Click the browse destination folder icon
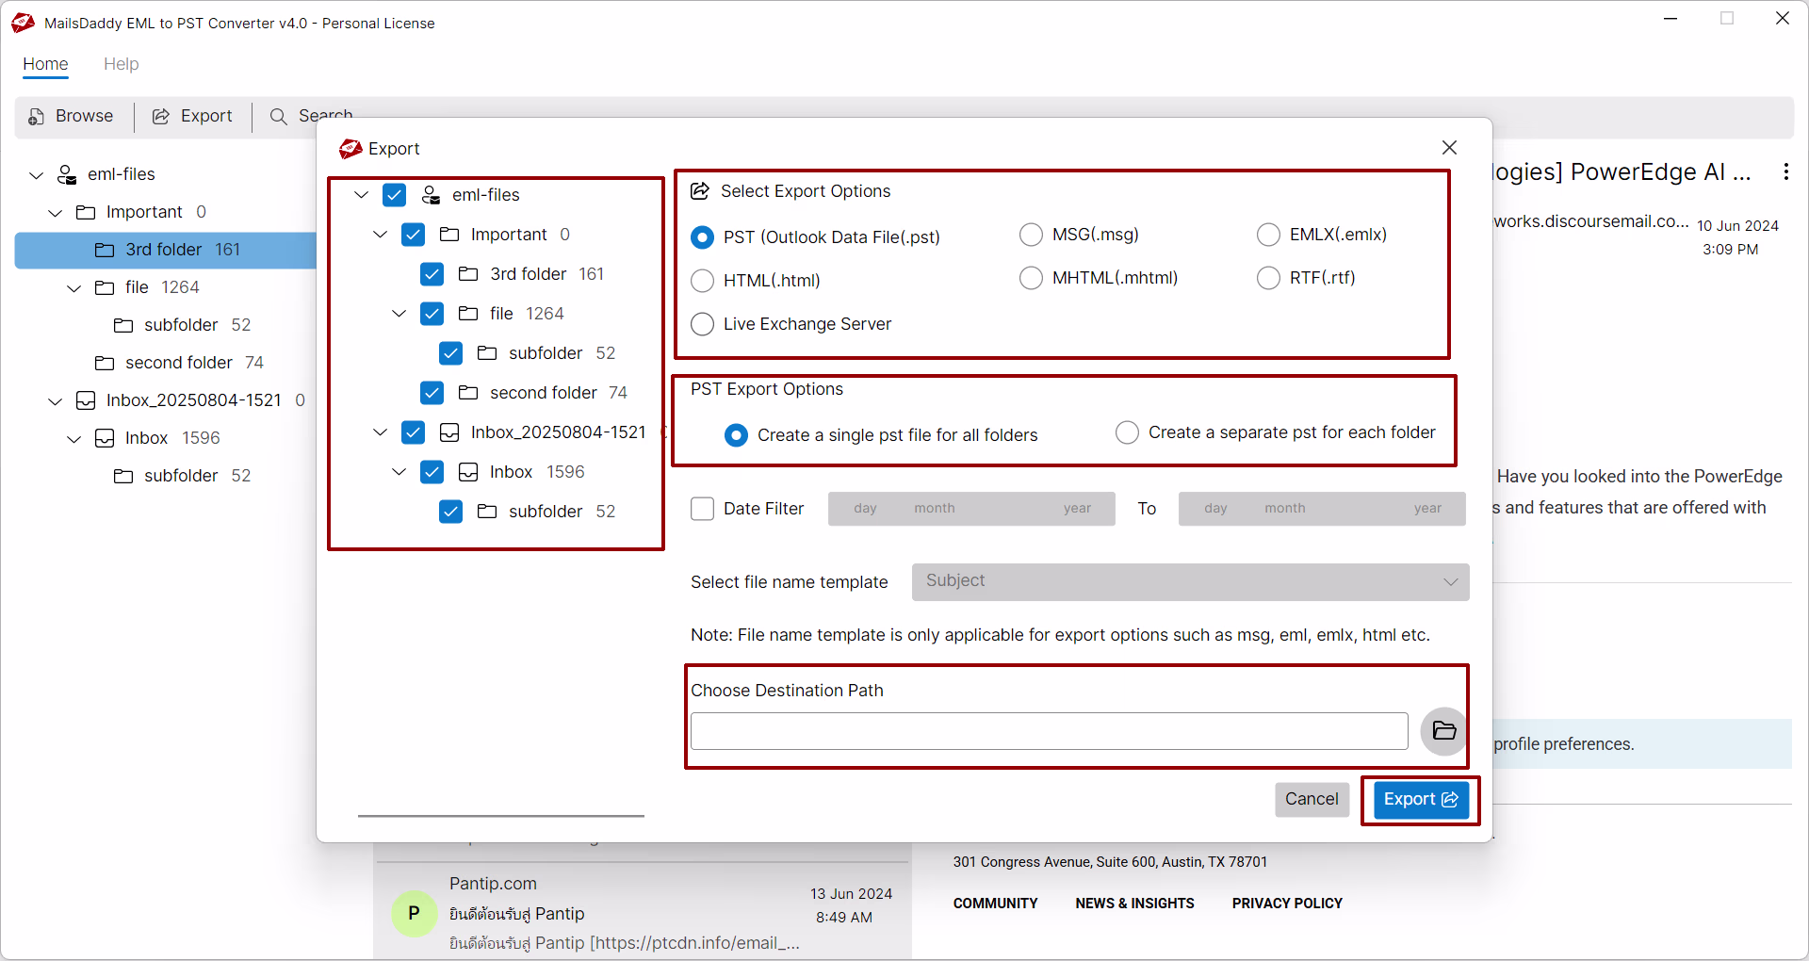The width and height of the screenshot is (1809, 961). pos(1443,730)
